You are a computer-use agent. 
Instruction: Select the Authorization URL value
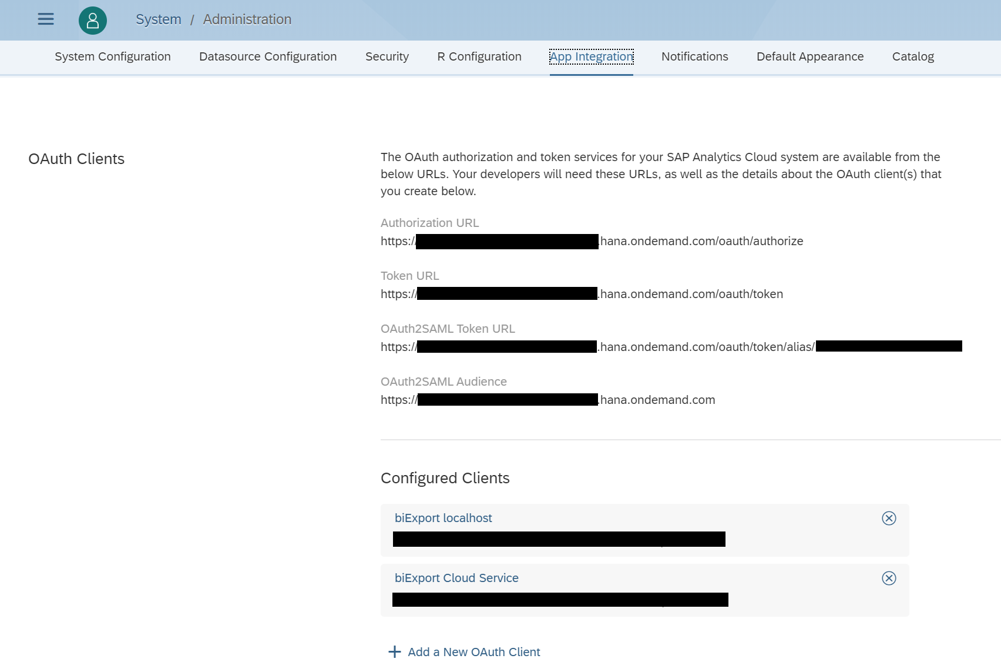tap(592, 241)
